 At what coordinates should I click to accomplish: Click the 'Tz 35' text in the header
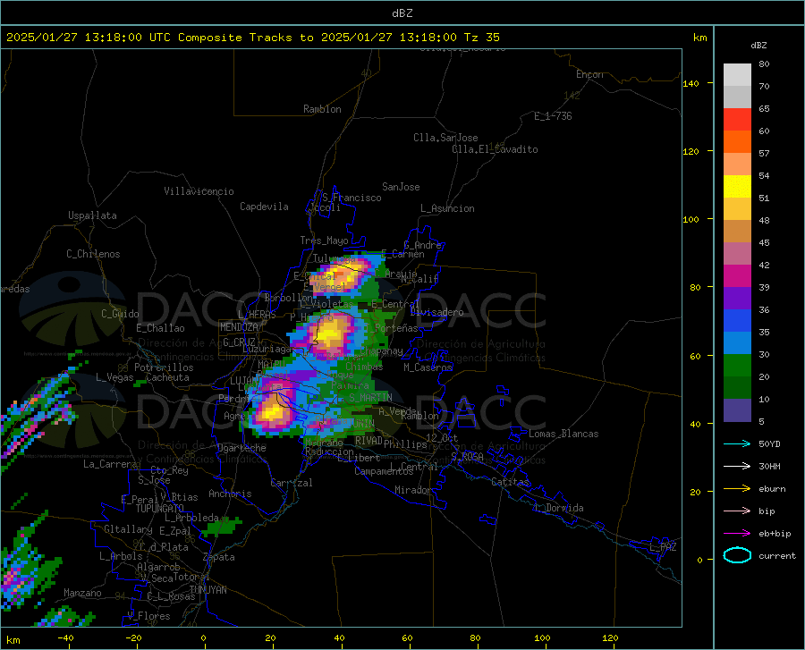(x=481, y=38)
